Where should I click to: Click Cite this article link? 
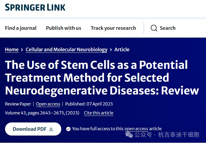(98, 113)
